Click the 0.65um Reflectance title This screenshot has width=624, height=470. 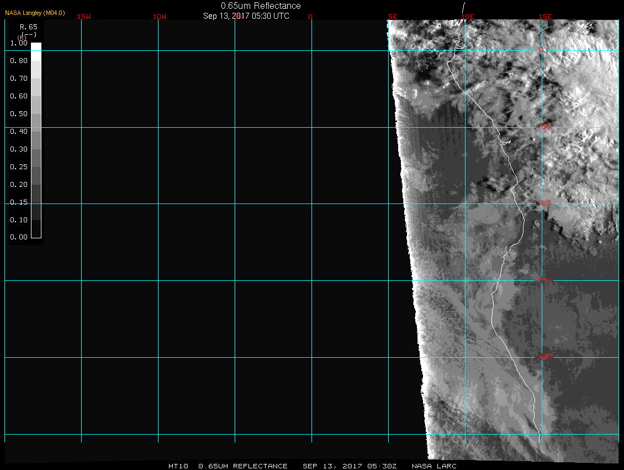tap(261, 6)
